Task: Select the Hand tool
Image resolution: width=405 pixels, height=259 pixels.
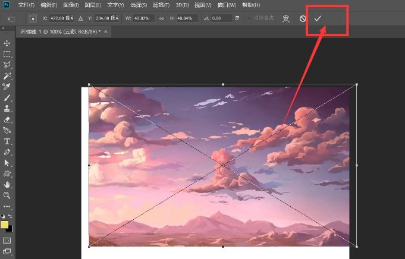Action: tap(7, 184)
